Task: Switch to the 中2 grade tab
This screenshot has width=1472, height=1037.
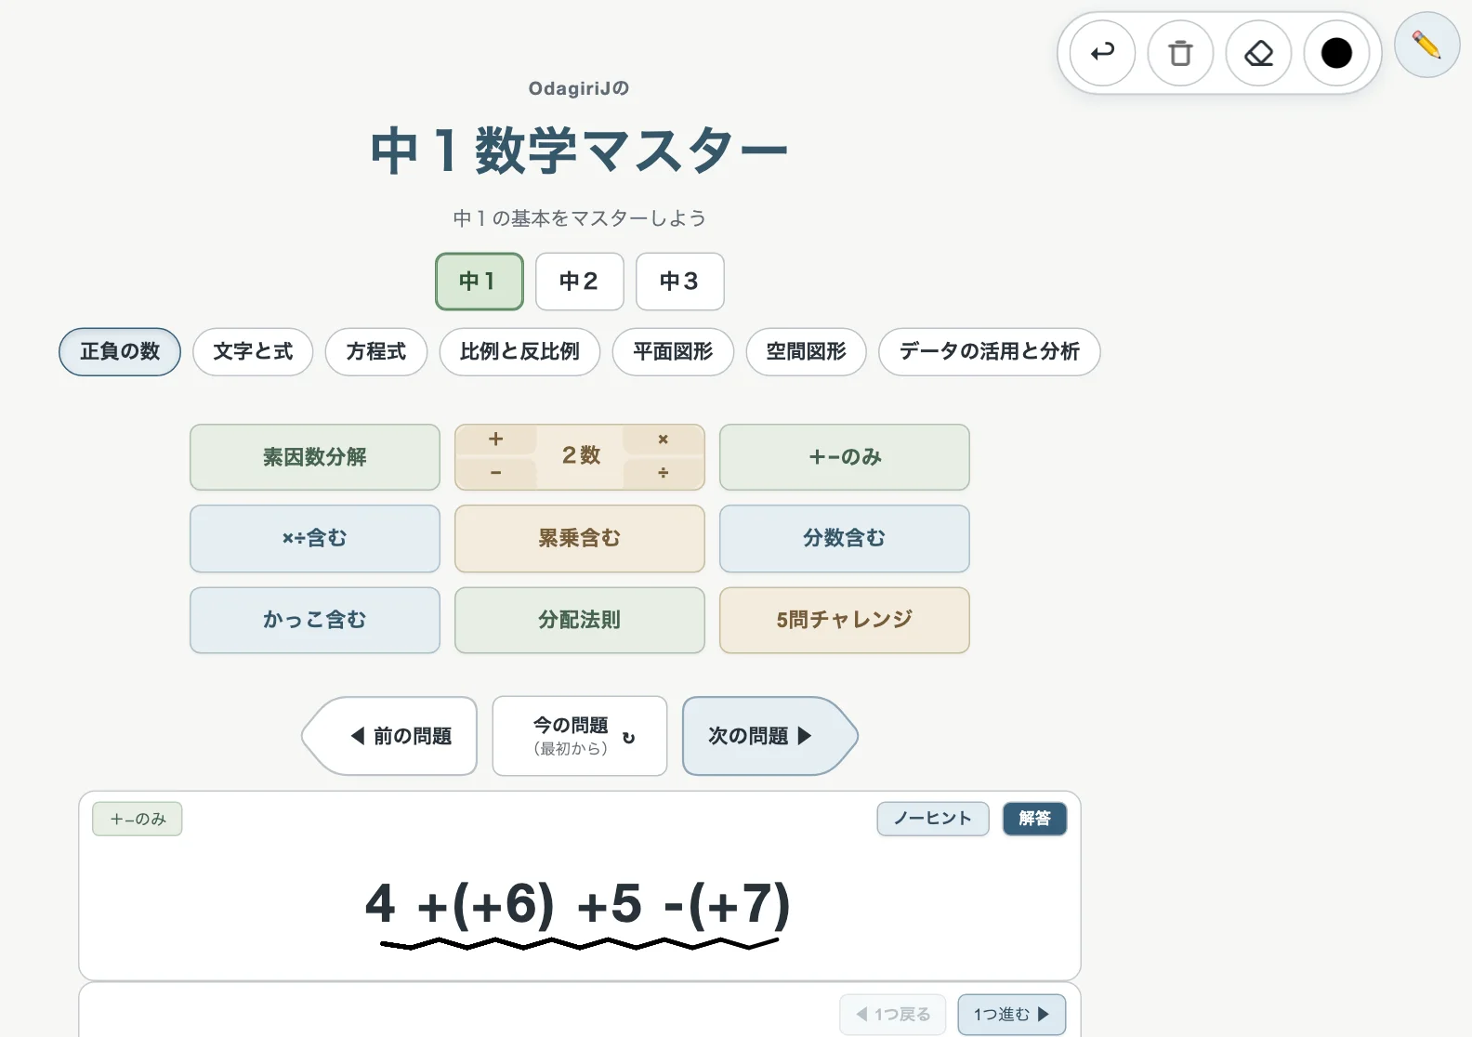Action: tap(580, 282)
